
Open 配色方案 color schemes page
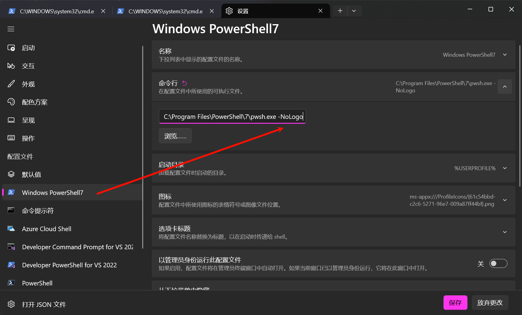click(72, 102)
